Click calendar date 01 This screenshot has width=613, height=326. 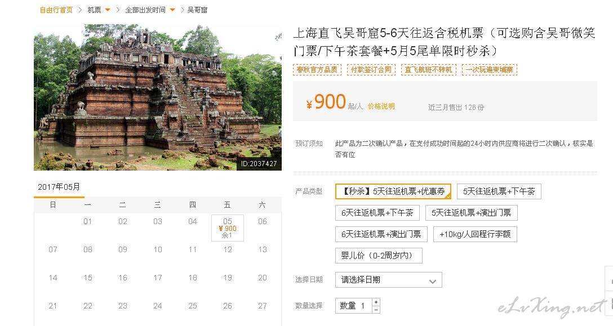click(x=87, y=221)
